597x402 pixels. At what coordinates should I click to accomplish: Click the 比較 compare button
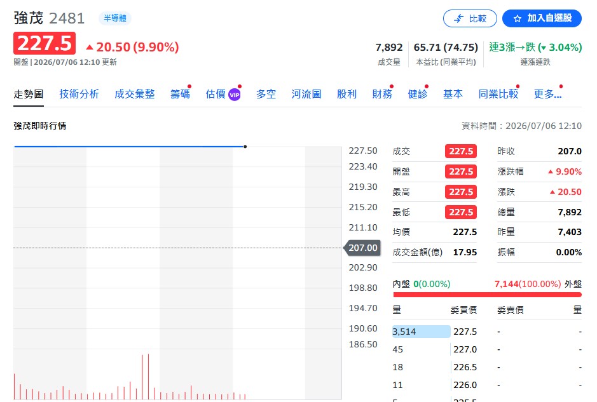(x=470, y=18)
